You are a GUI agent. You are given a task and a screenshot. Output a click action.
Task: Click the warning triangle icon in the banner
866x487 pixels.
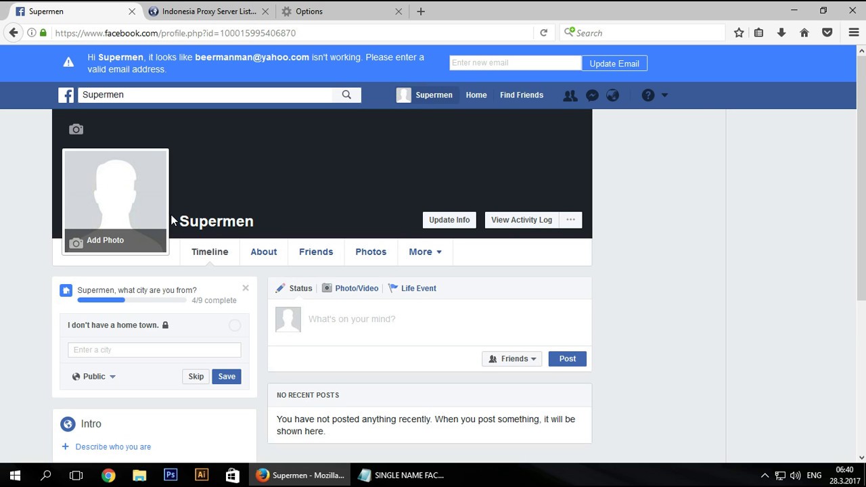click(x=68, y=62)
